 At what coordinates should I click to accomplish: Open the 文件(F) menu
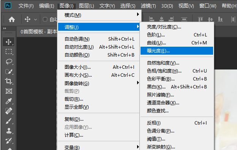[26, 6]
